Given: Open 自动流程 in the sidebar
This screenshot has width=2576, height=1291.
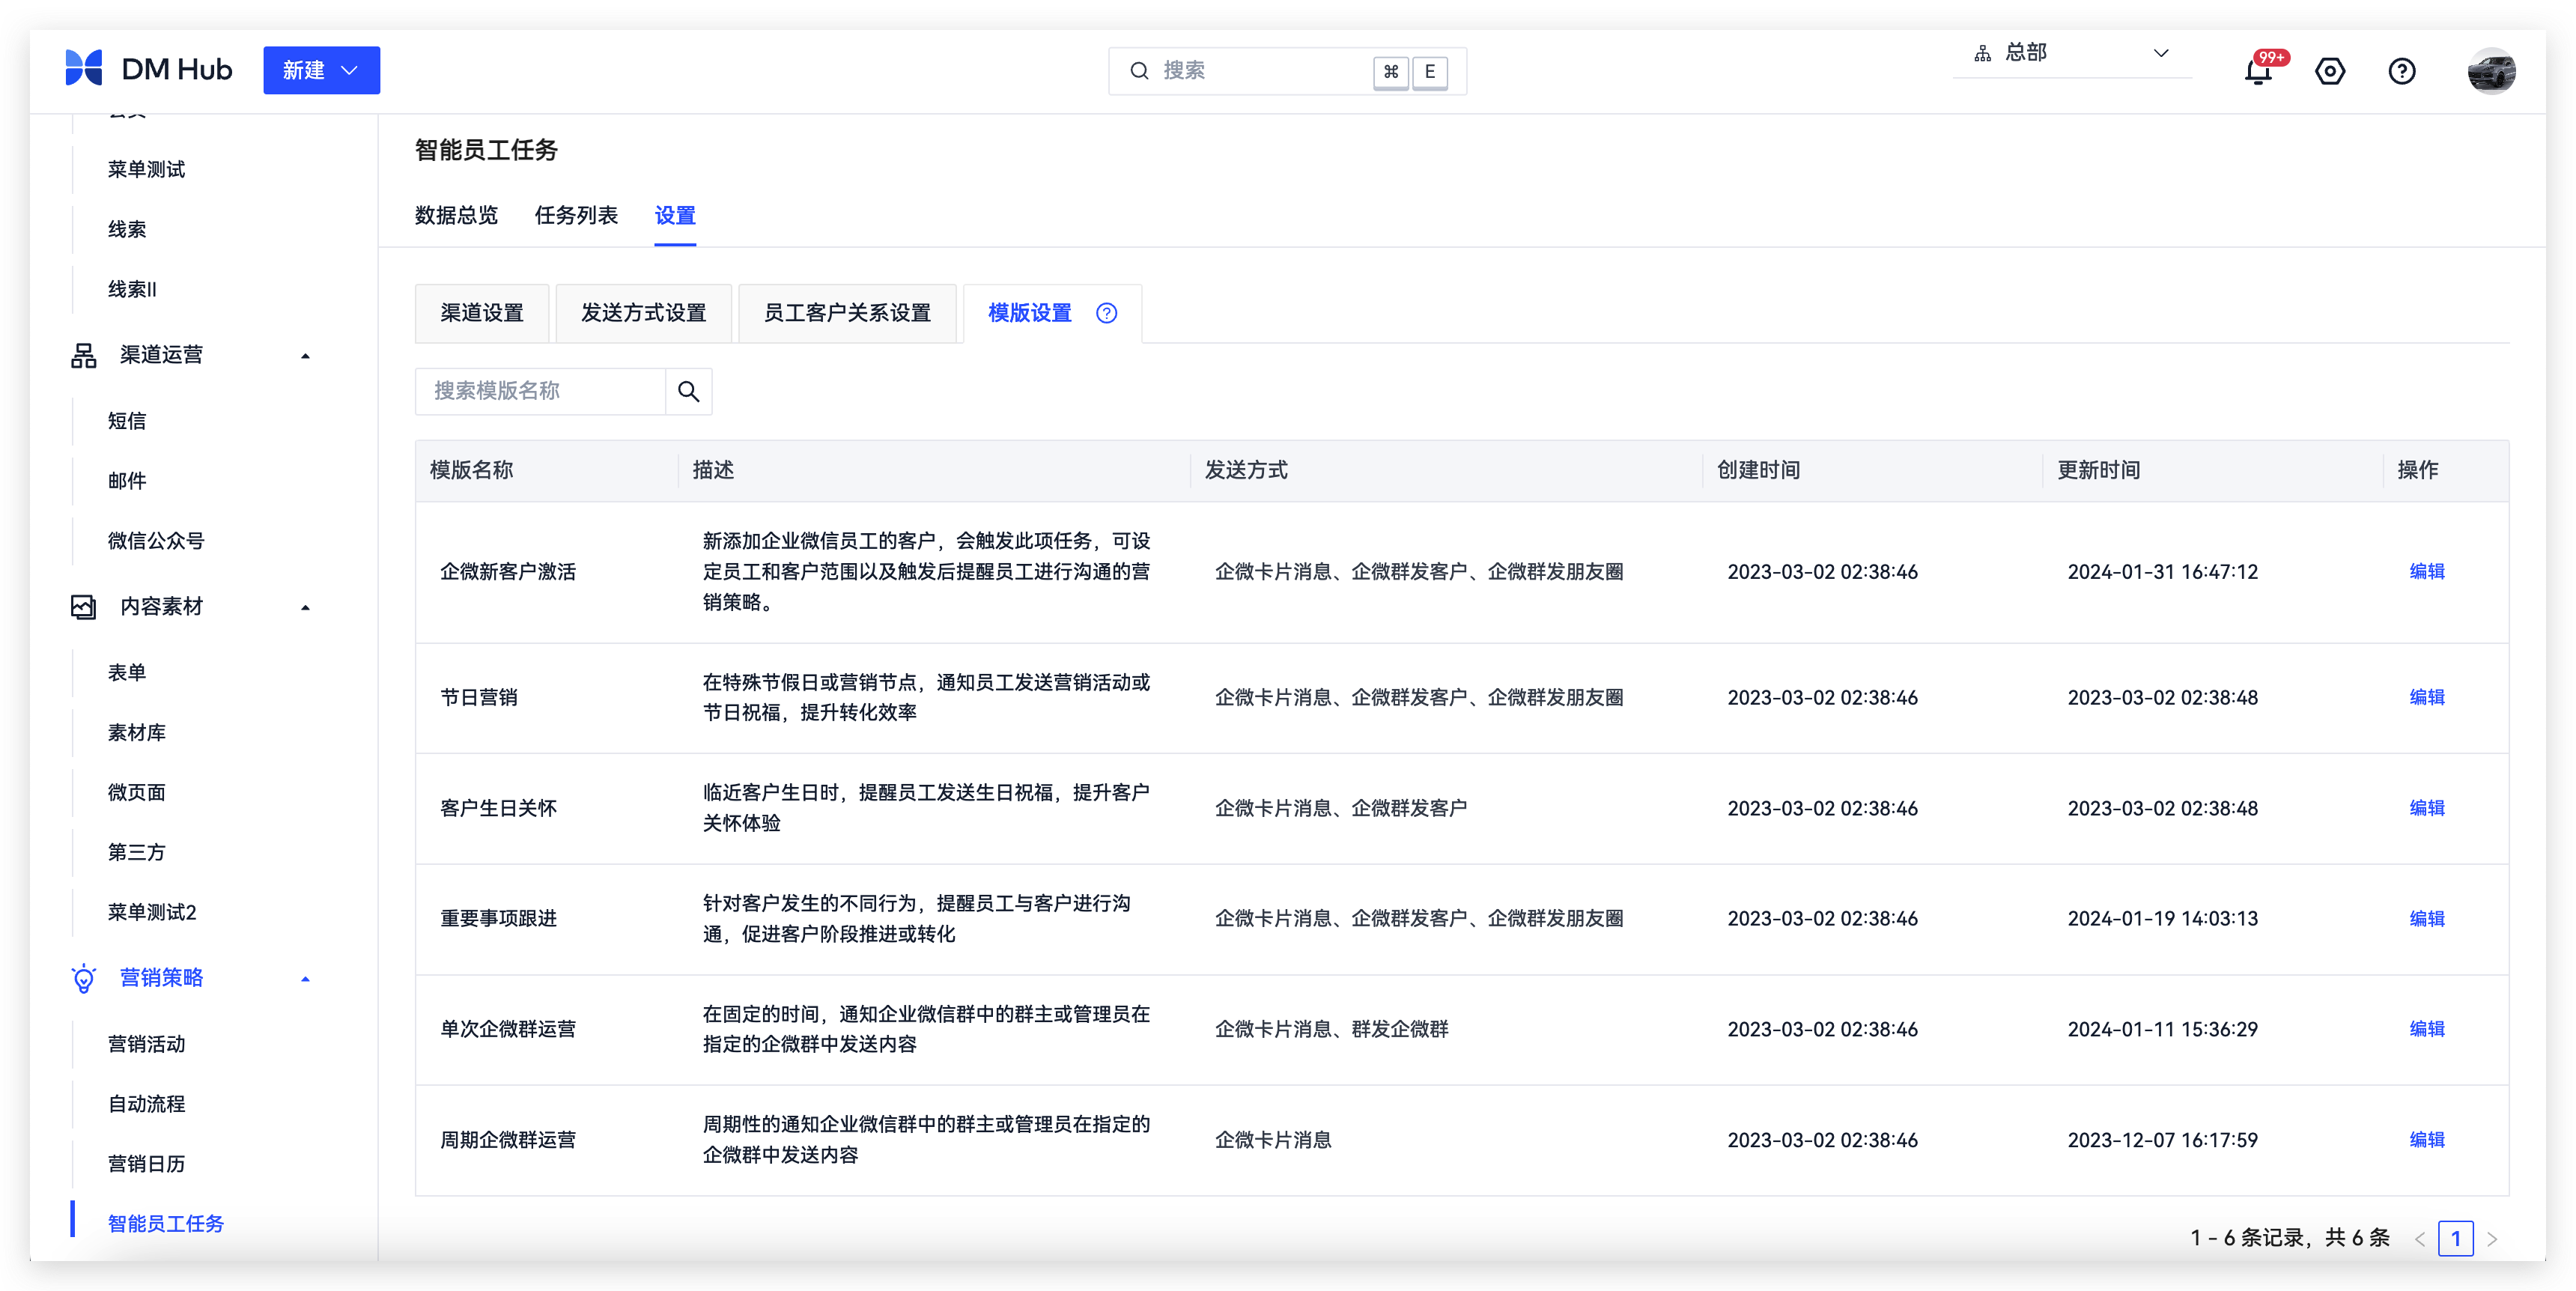Looking at the screenshot, I should (147, 1104).
